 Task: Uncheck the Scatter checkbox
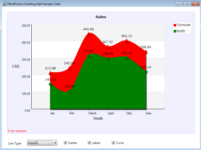click(x=65, y=143)
